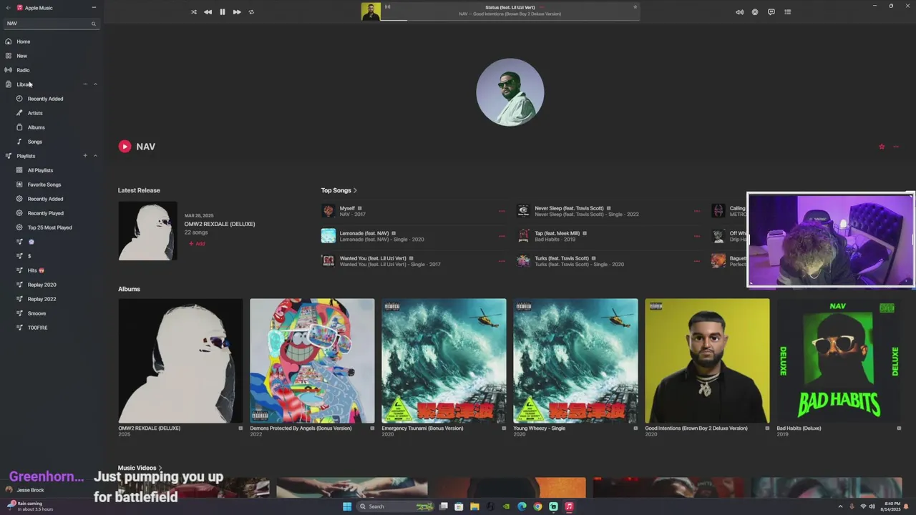
Task: Open the AirPlay output icon
Action: tap(755, 12)
